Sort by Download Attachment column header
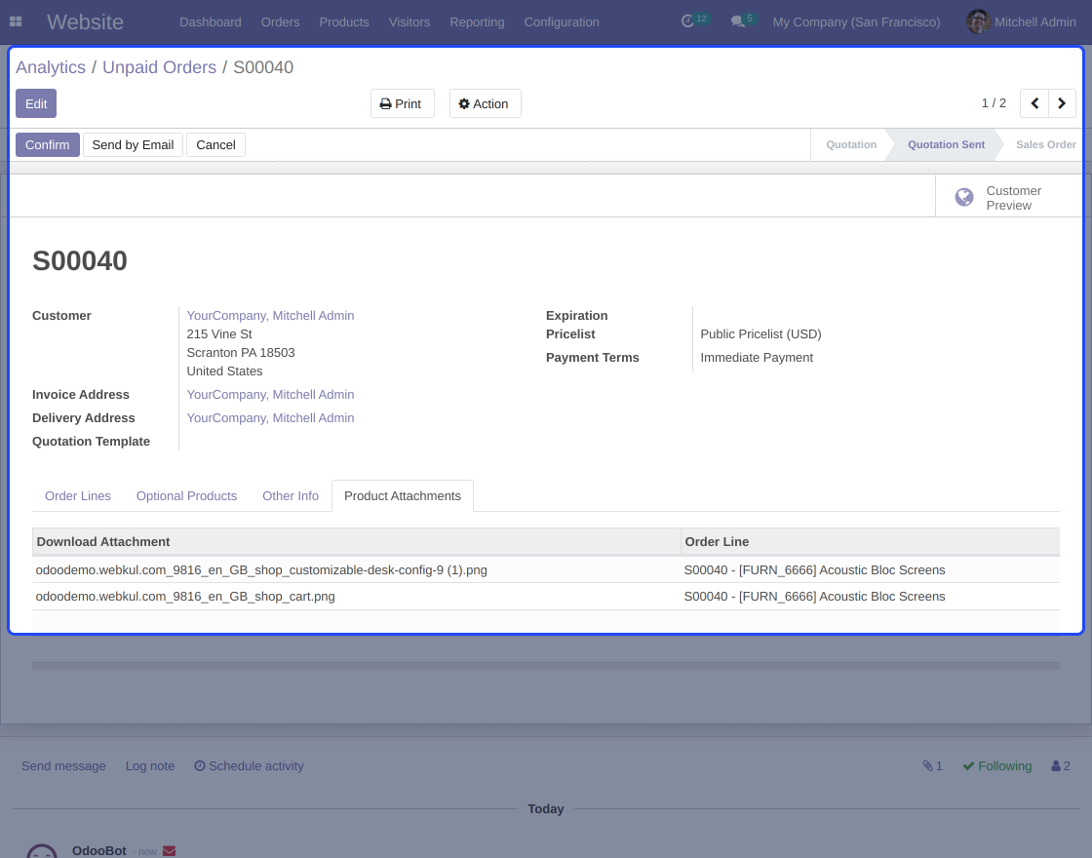1092x858 pixels. tap(357, 542)
